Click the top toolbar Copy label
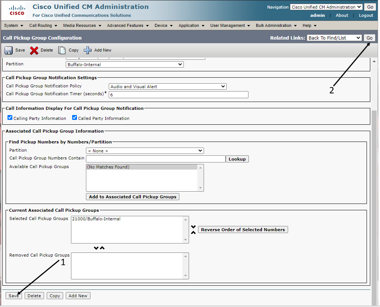The width and height of the screenshot is (380, 307). tap(74, 50)
